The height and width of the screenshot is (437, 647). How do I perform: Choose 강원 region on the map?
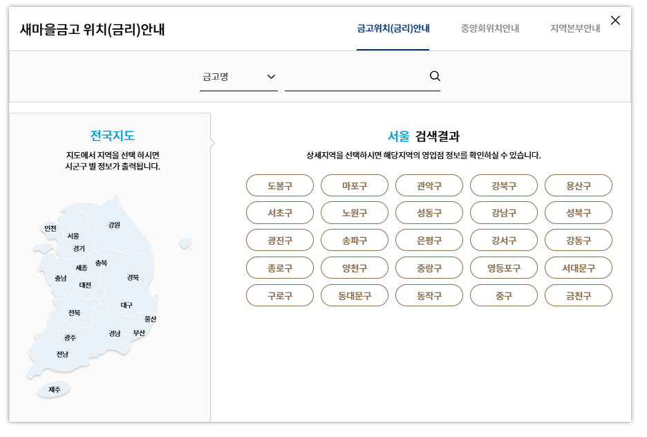click(x=114, y=225)
